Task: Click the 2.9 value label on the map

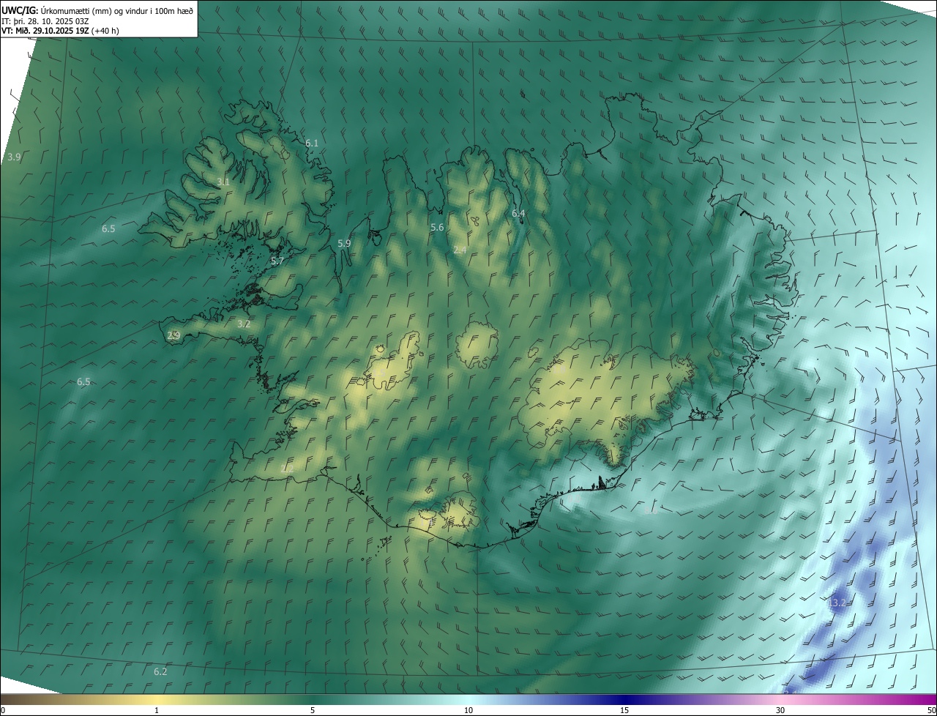Action: [173, 336]
